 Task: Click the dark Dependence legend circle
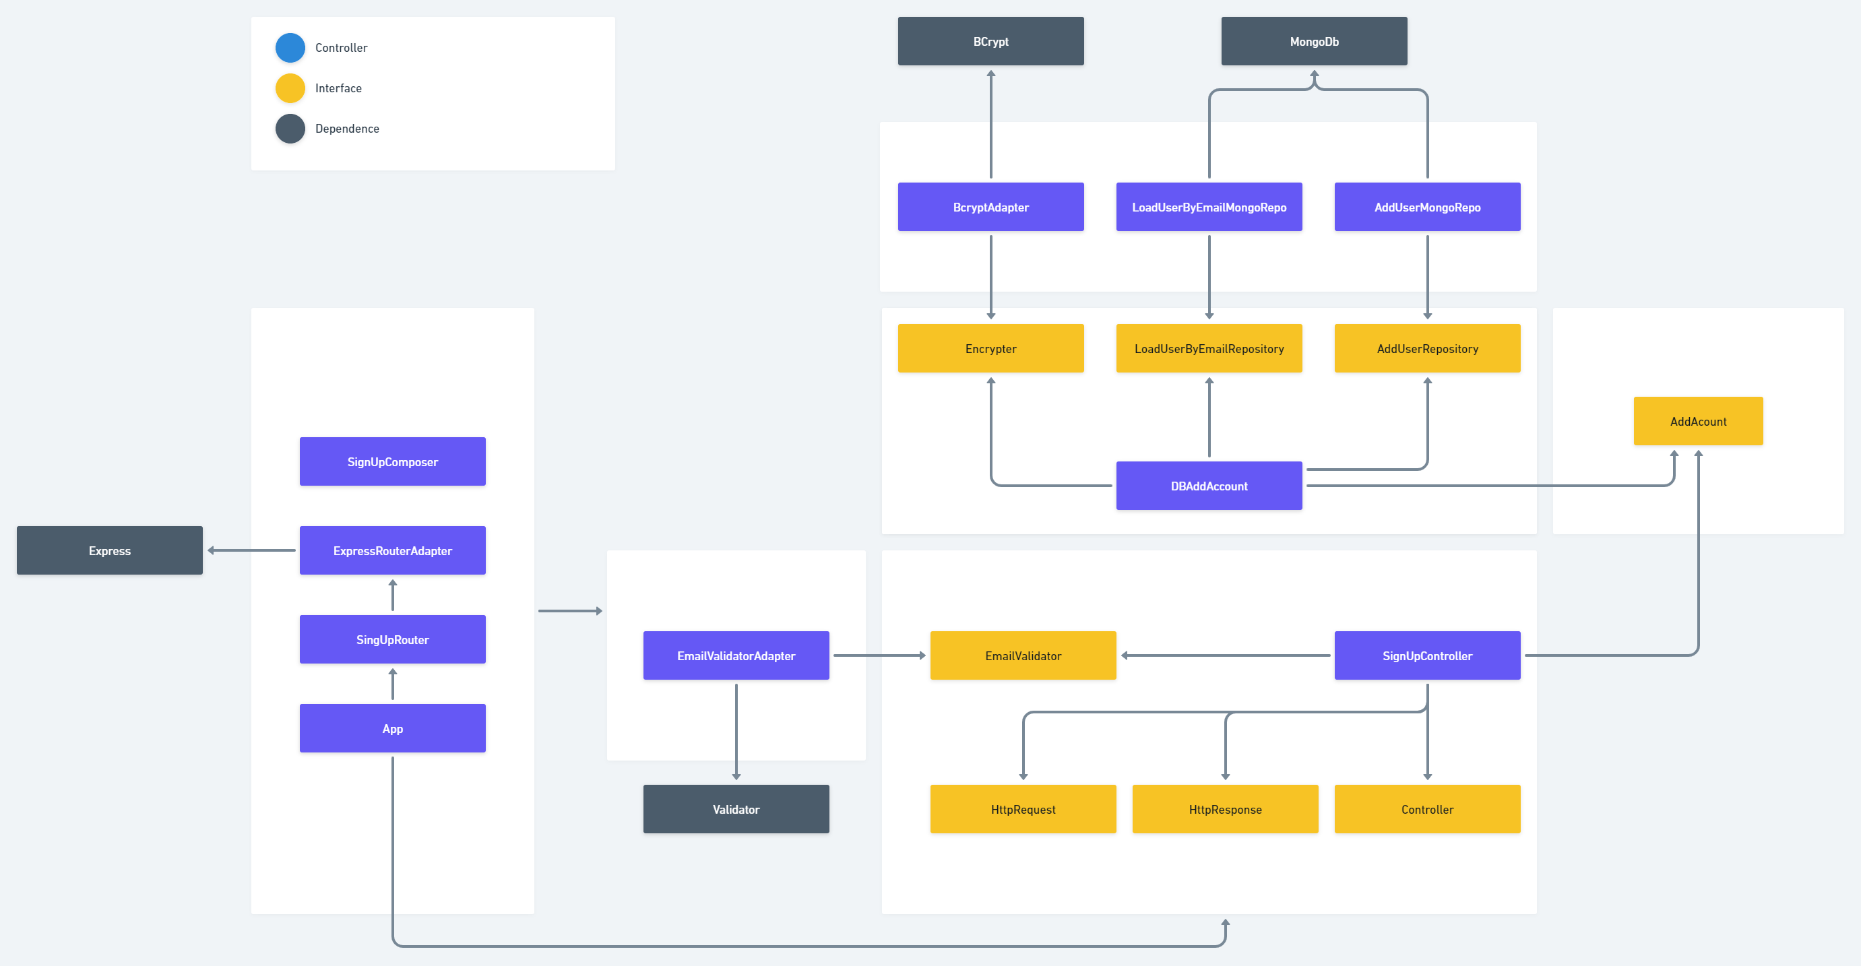point(290,129)
